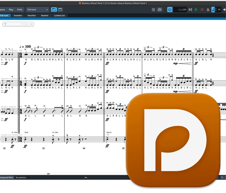Select the quarter note = 100 tempo marking

click(25, 46)
